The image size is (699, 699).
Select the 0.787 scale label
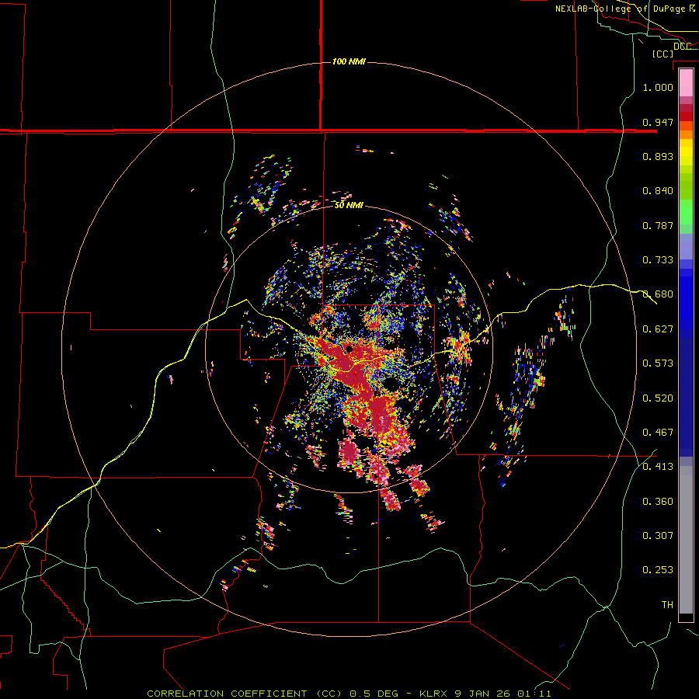(658, 225)
